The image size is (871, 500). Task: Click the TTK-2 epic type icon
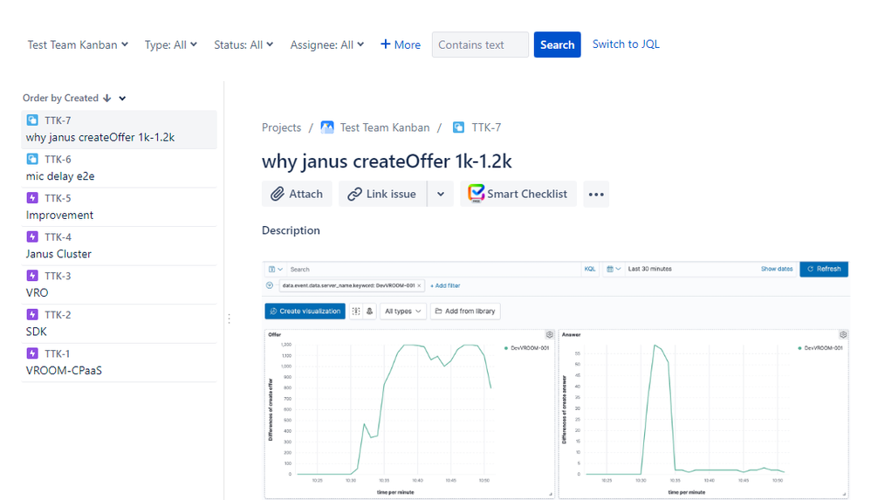[x=32, y=314]
